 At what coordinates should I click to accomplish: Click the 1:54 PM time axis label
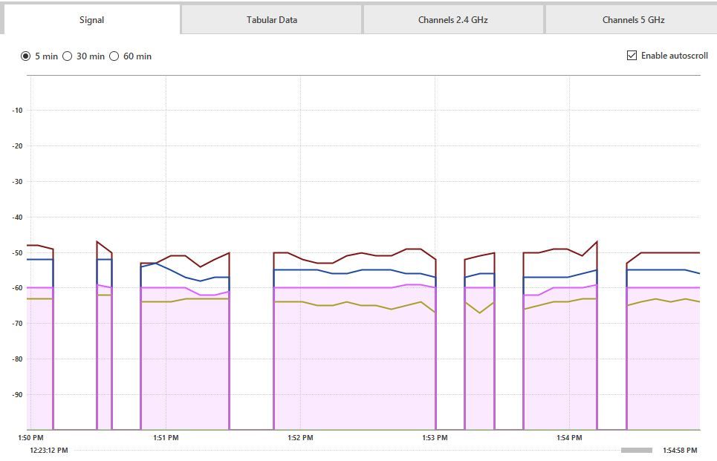tap(569, 438)
